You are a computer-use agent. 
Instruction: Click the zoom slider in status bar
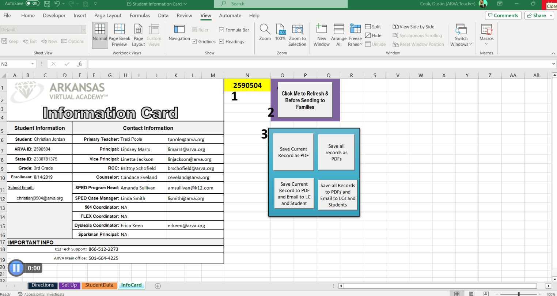click(x=518, y=294)
